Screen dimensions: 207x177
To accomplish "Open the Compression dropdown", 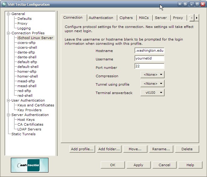I will pyautogui.click(x=153, y=75).
